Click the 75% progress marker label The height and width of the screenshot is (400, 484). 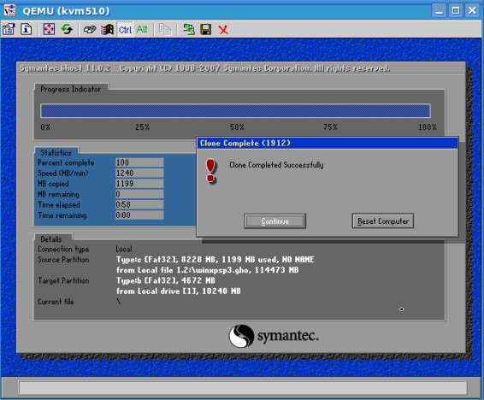(330, 127)
